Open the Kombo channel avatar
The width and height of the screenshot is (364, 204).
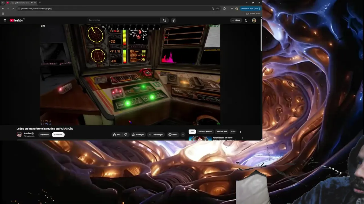pos(19,135)
